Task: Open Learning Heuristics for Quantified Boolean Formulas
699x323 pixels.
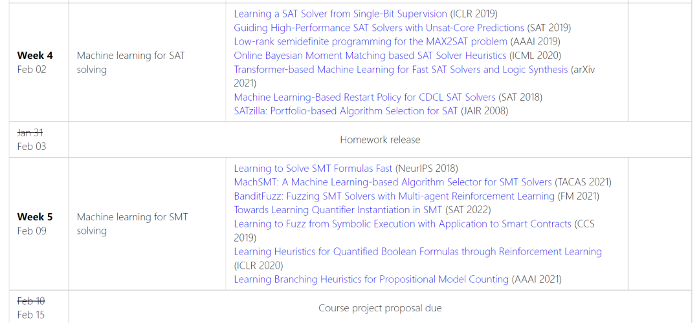Action: point(417,251)
